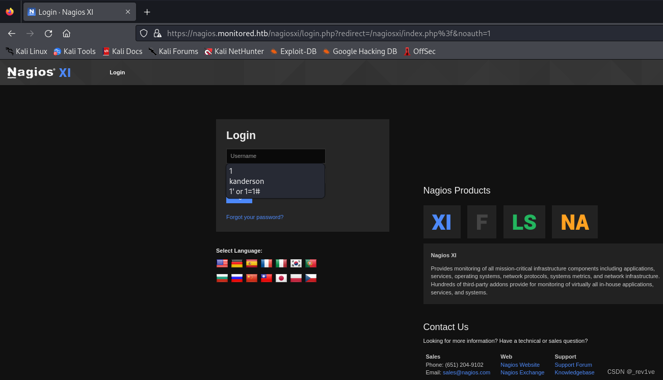The width and height of the screenshot is (663, 380).
Task: Open the Firefox icon in tab bar
Action: 10,12
